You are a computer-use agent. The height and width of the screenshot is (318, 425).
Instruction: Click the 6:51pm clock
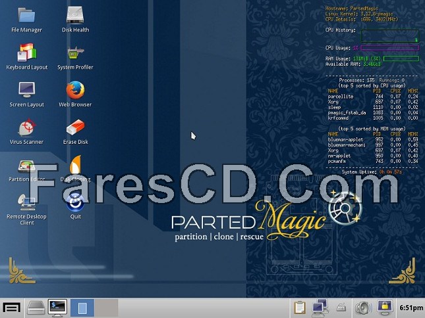[411, 307]
